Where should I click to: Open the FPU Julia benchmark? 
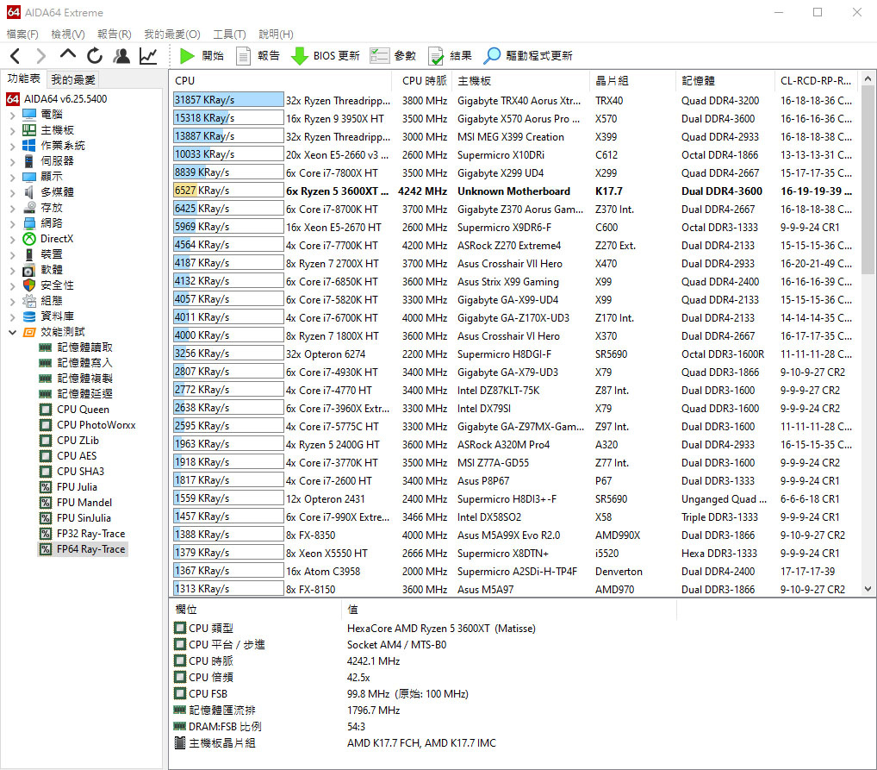pos(68,487)
